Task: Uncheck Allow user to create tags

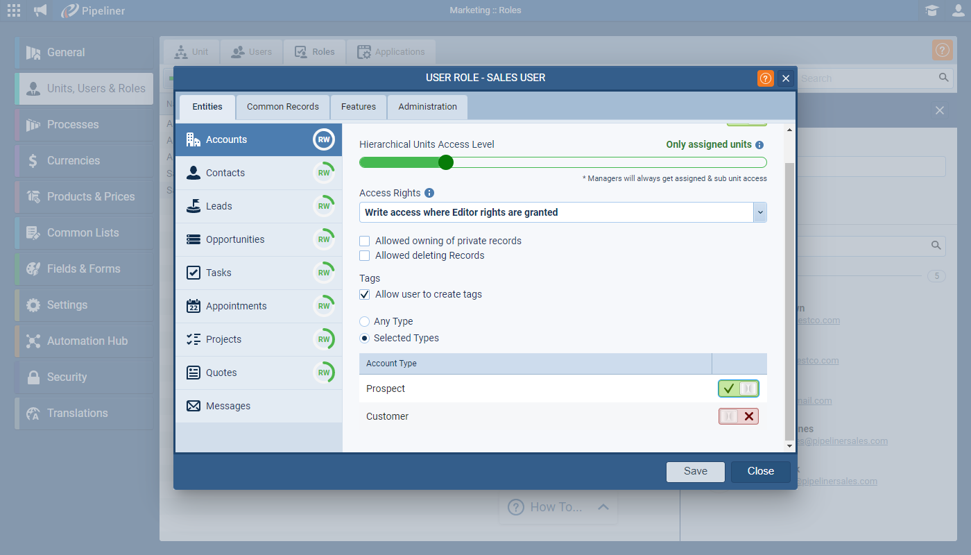Action: 365,295
